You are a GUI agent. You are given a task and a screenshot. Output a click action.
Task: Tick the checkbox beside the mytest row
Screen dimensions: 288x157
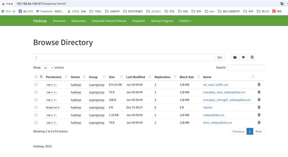point(36,107)
